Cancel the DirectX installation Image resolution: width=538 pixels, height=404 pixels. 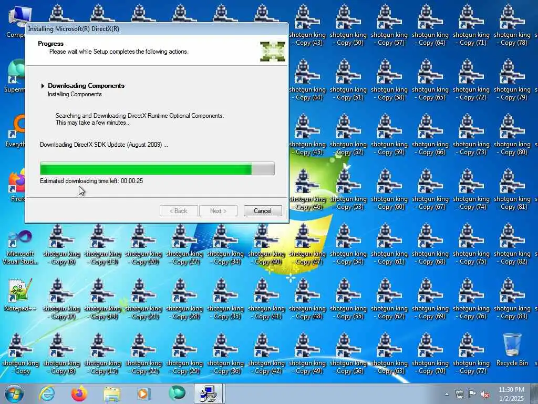point(263,210)
